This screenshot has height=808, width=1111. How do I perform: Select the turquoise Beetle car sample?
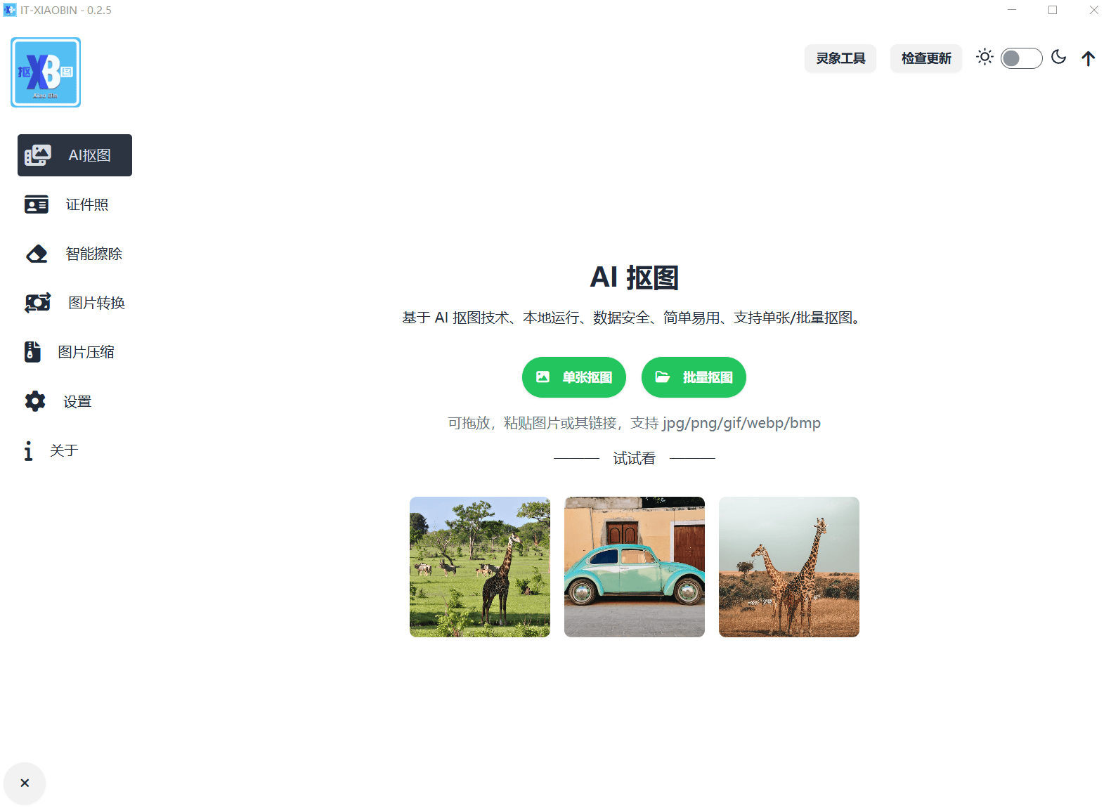635,567
